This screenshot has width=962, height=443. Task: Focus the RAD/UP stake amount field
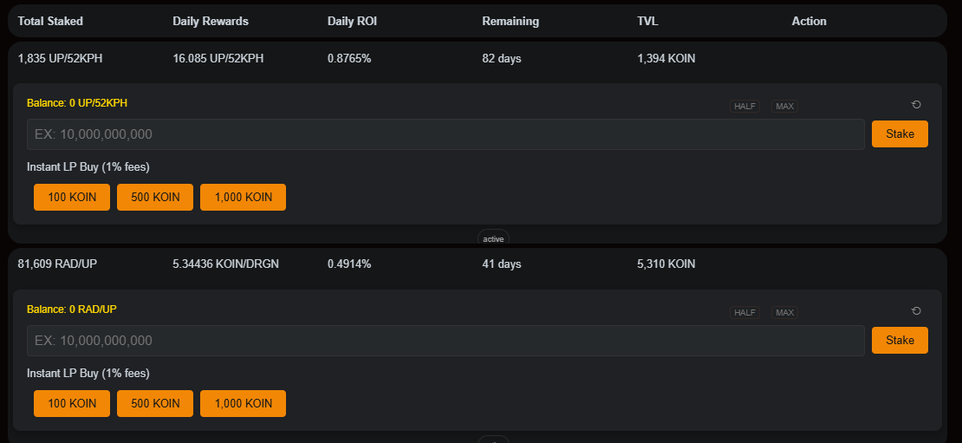pyautogui.click(x=445, y=341)
